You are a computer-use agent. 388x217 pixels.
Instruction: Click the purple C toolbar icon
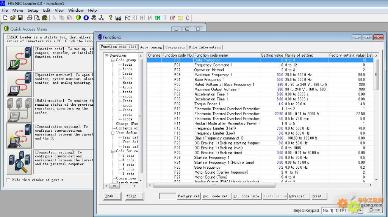click(x=188, y=18)
